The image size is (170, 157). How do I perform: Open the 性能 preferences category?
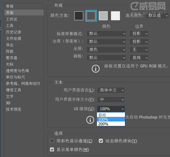pos(10,51)
